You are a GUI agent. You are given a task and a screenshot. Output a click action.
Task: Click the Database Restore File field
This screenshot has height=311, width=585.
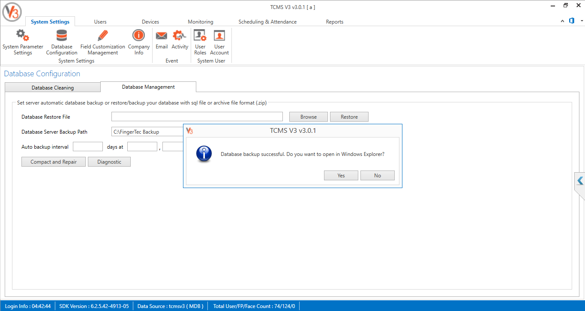coord(197,117)
